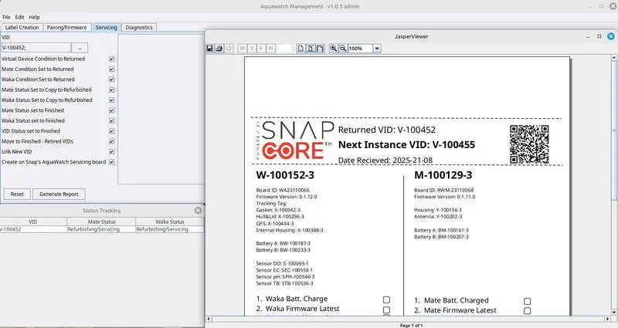Click the QR code on the report
This screenshot has height=328, width=618.
pyautogui.click(x=529, y=144)
